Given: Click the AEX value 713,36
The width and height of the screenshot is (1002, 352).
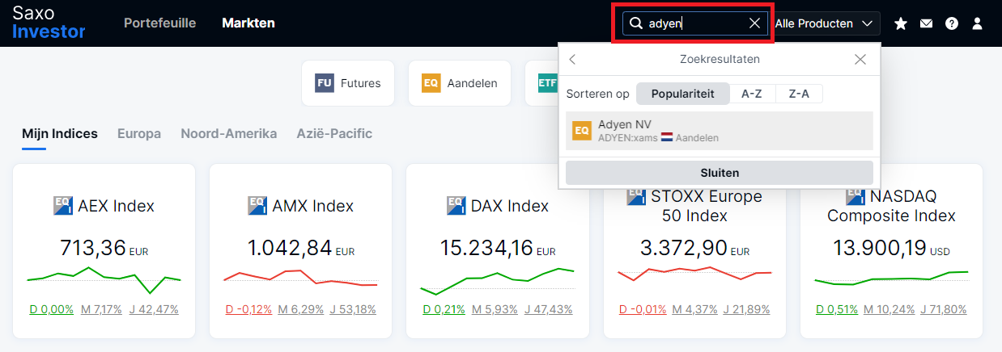Looking at the screenshot, I should (93, 247).
